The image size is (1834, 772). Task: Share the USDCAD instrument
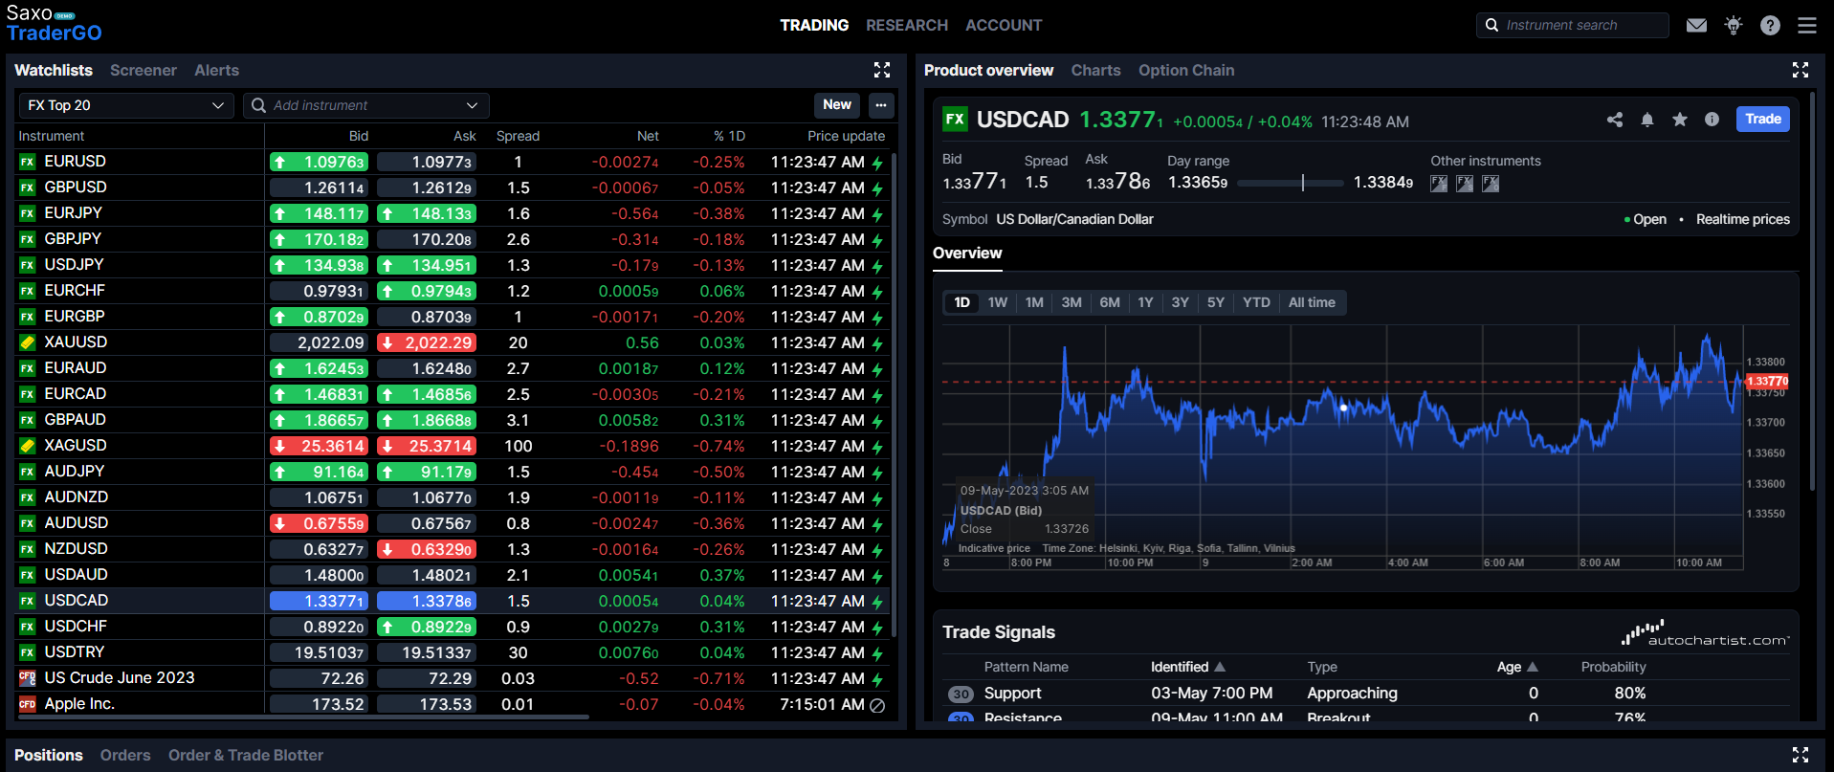tap(1615, 120)
